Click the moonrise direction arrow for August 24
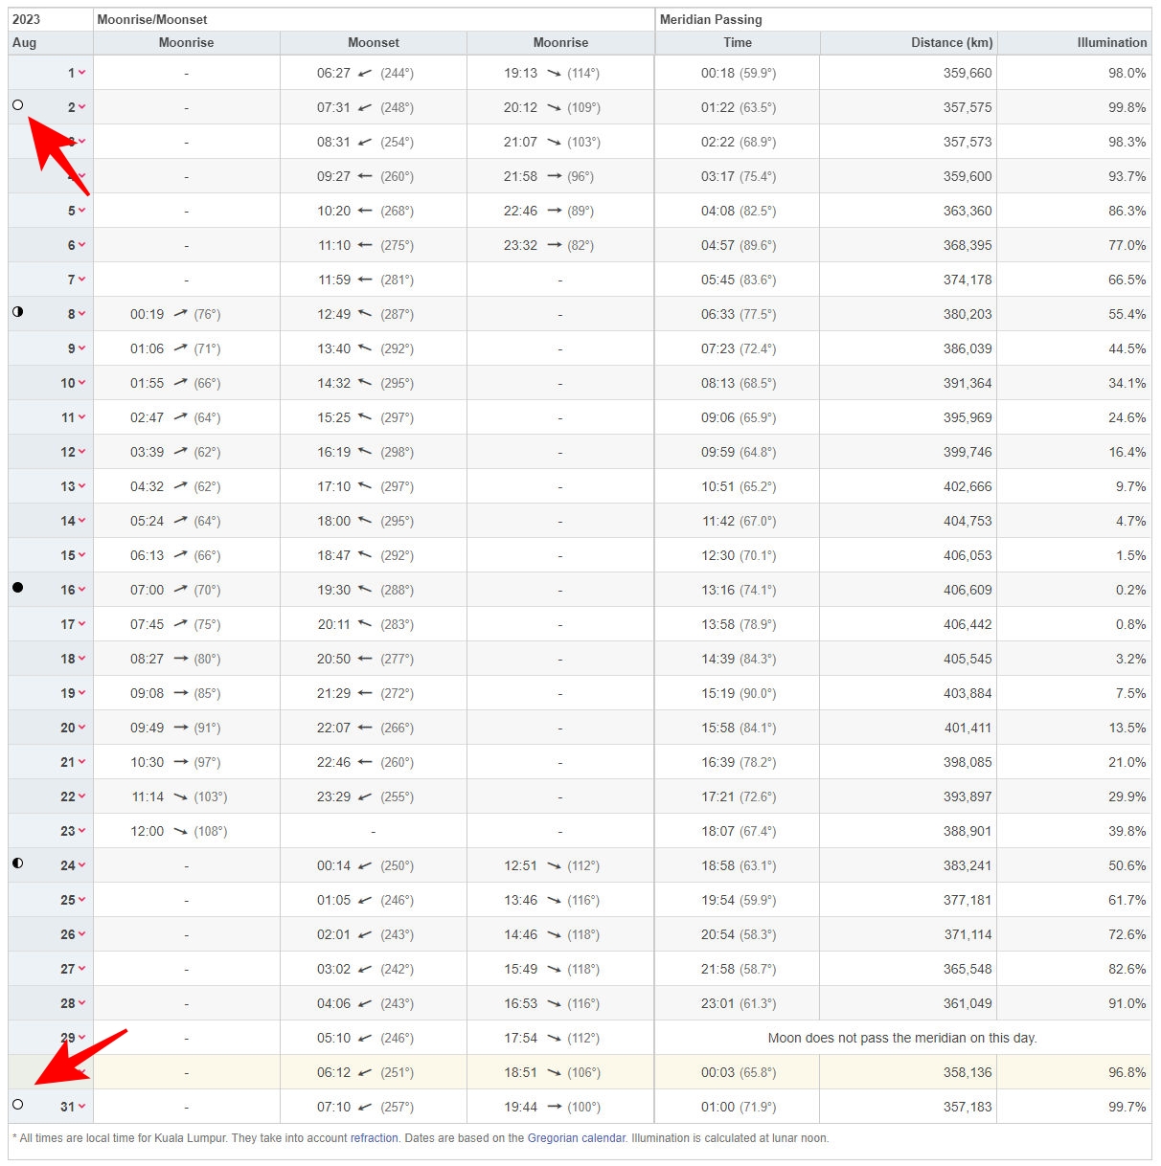Viewport: 1161px width, 1166px height. click(554, 866)
